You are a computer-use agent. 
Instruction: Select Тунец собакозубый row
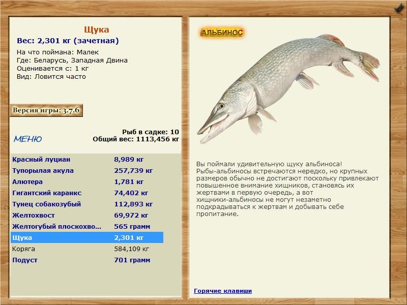pyautogui.click(x=87, y=204)
